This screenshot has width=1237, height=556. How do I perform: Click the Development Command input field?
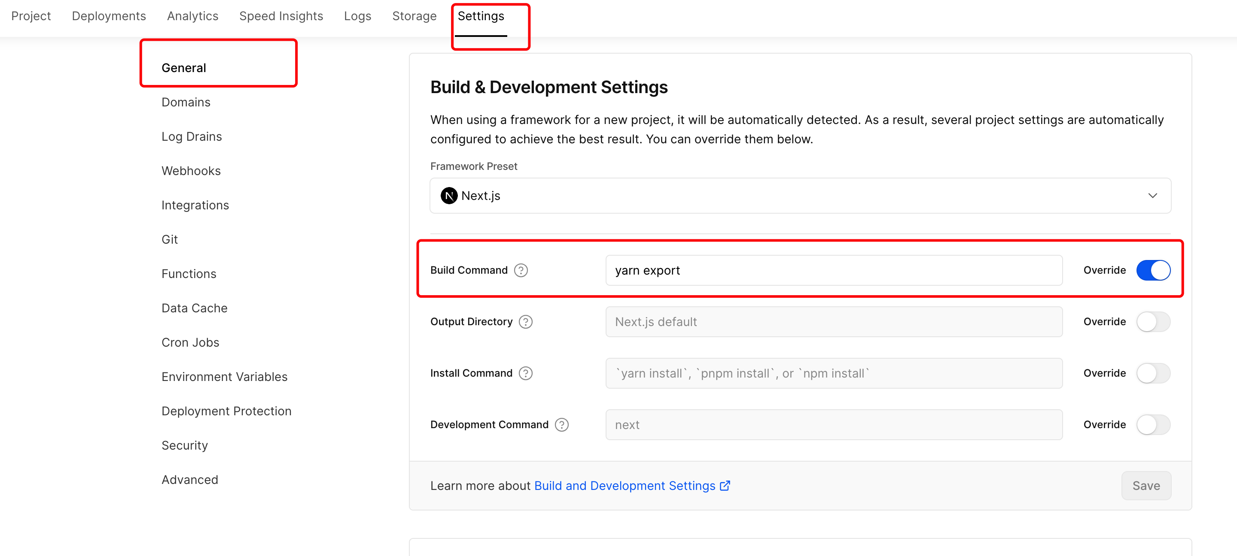[x=834, y=425]
